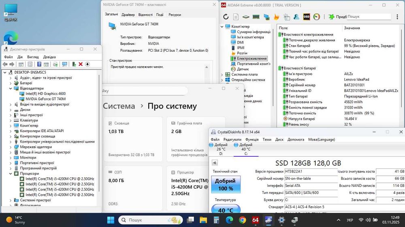405x227 pixels.
Task: Expand the Системна плата node in AIDA64
Action: [222, 74]
